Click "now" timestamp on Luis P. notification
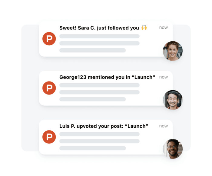Screen dimensions: 212x176 tap(164, 126)
